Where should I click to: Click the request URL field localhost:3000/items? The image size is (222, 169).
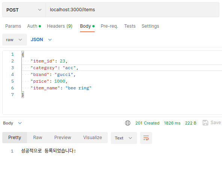(x=132, y=10)
